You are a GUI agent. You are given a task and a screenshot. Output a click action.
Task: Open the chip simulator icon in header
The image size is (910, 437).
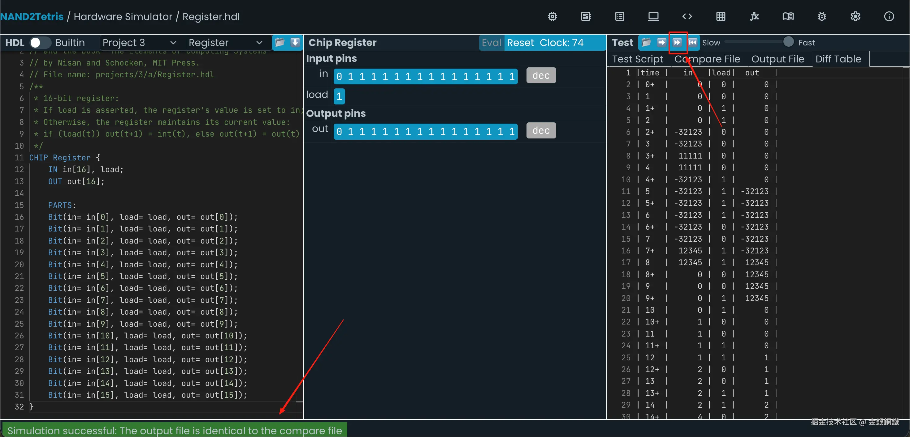552,17
